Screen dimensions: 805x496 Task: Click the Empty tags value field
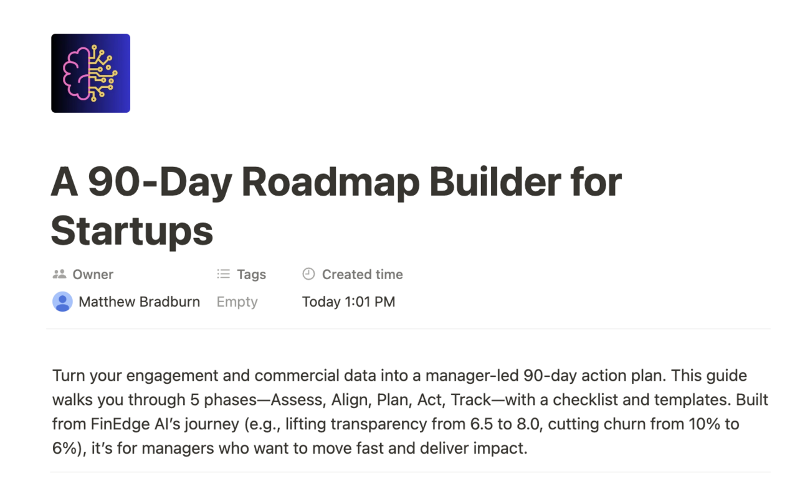(237, 302)
